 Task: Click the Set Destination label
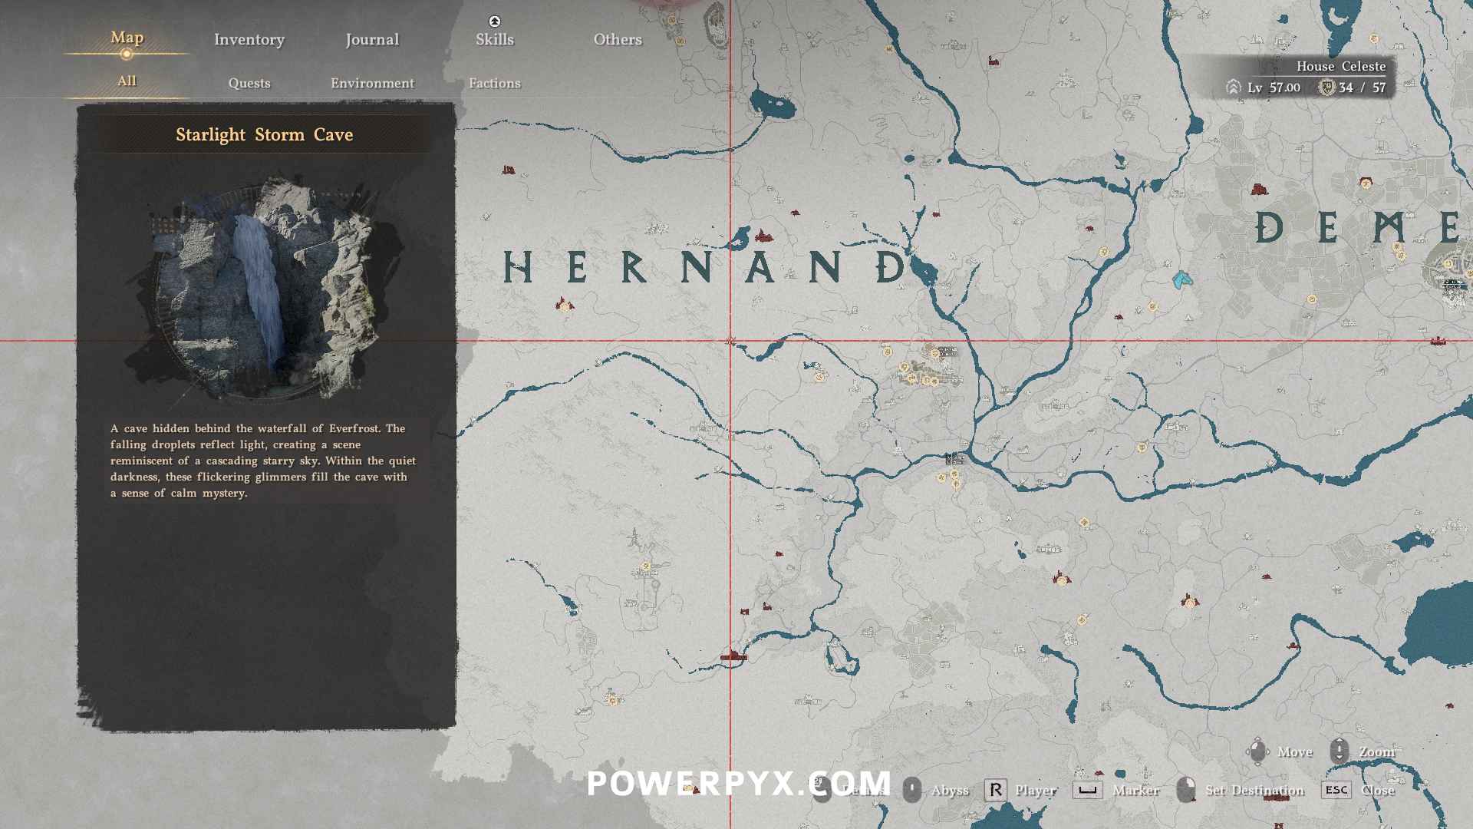(1254, 791)
